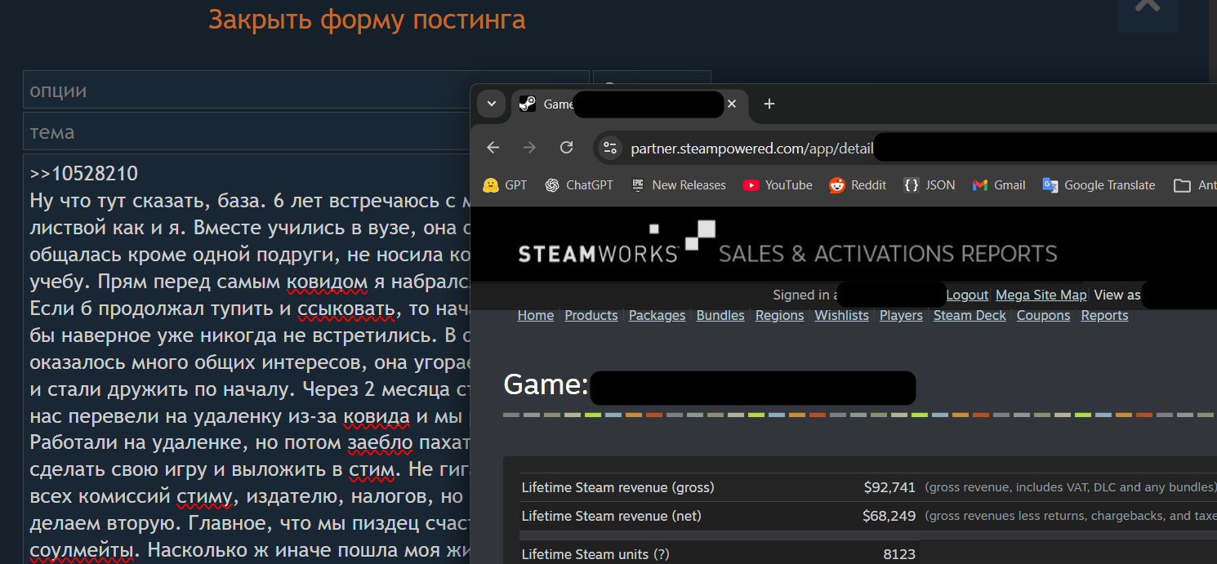Open the Players navigation link
The image size is (1217, 564).
(901, 315)
